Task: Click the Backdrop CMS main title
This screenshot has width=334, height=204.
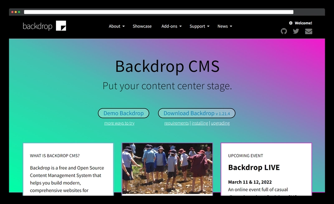Action: pyautogui.click(x=167, y=66)
